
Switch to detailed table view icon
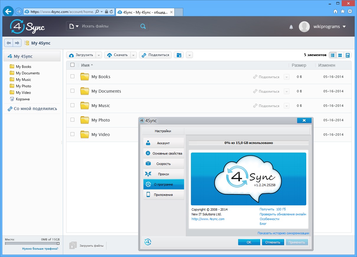click(x=348, y=55)
